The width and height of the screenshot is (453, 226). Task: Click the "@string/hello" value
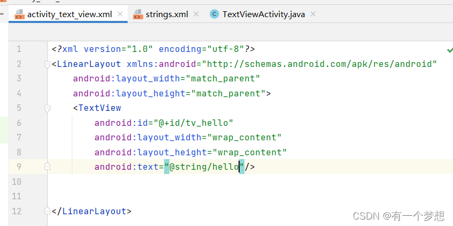[204, 167]
